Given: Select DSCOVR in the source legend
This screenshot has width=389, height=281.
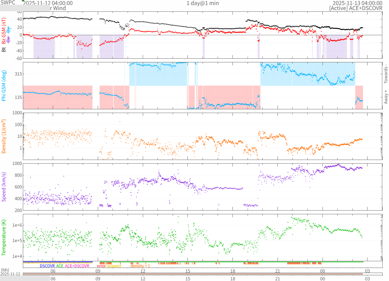Looking at the screenshot, I should pos(47,266).
